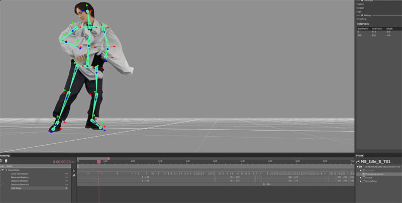
Task: Click the SourceData folder icon in Project panel
Action: pyautogui.click(x=363, y=181)
